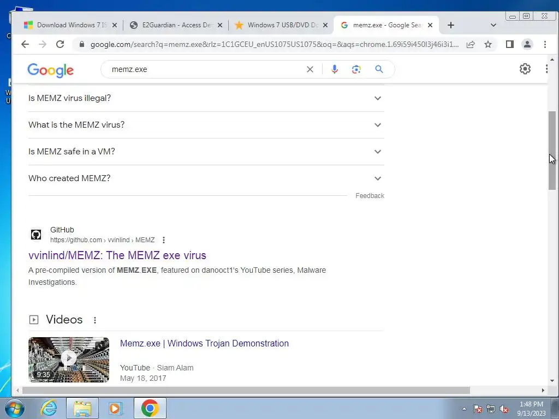Open vvinlind/MEMZ GitHub result link
This screenshot has height=419, width=559.
pyautogui.click(x=117, y=255)
